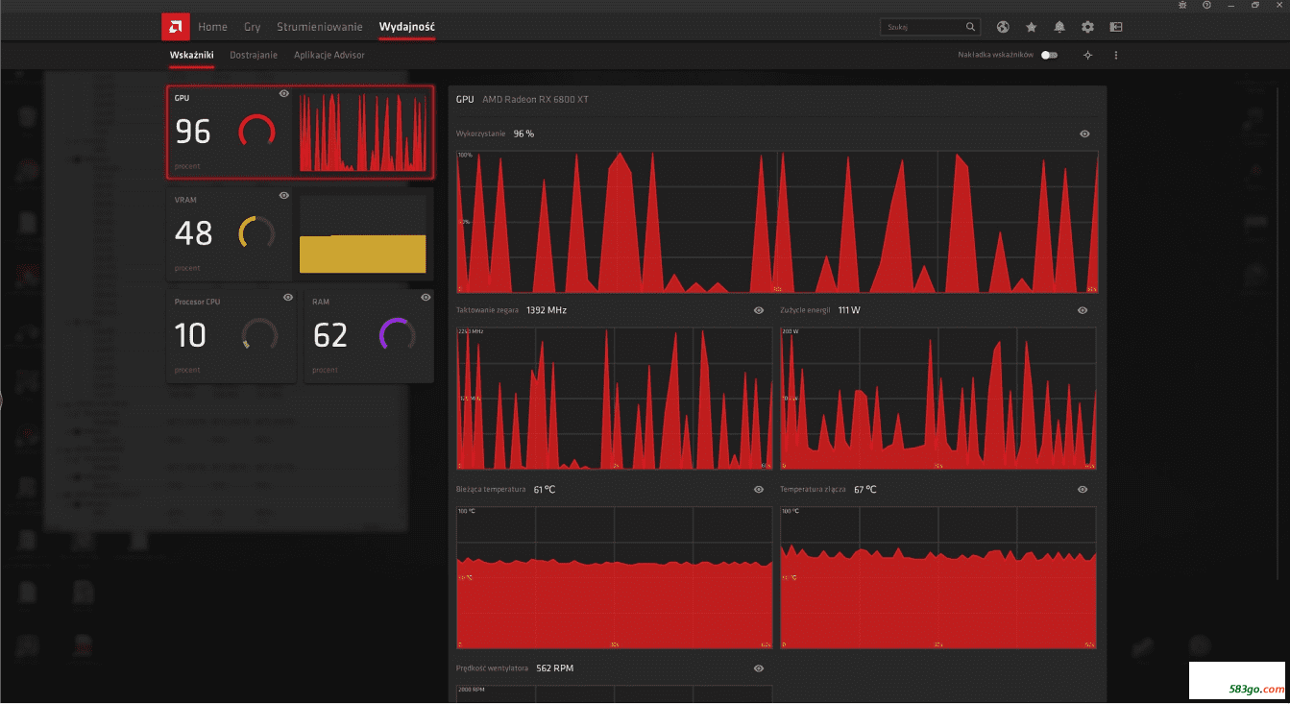
Task: Hide the Wykorzystanie graph via eye icon
Action: tap(1084, 134)
